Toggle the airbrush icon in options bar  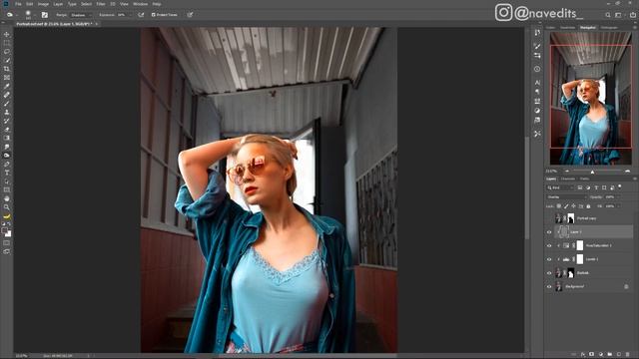tap(141, 15)
